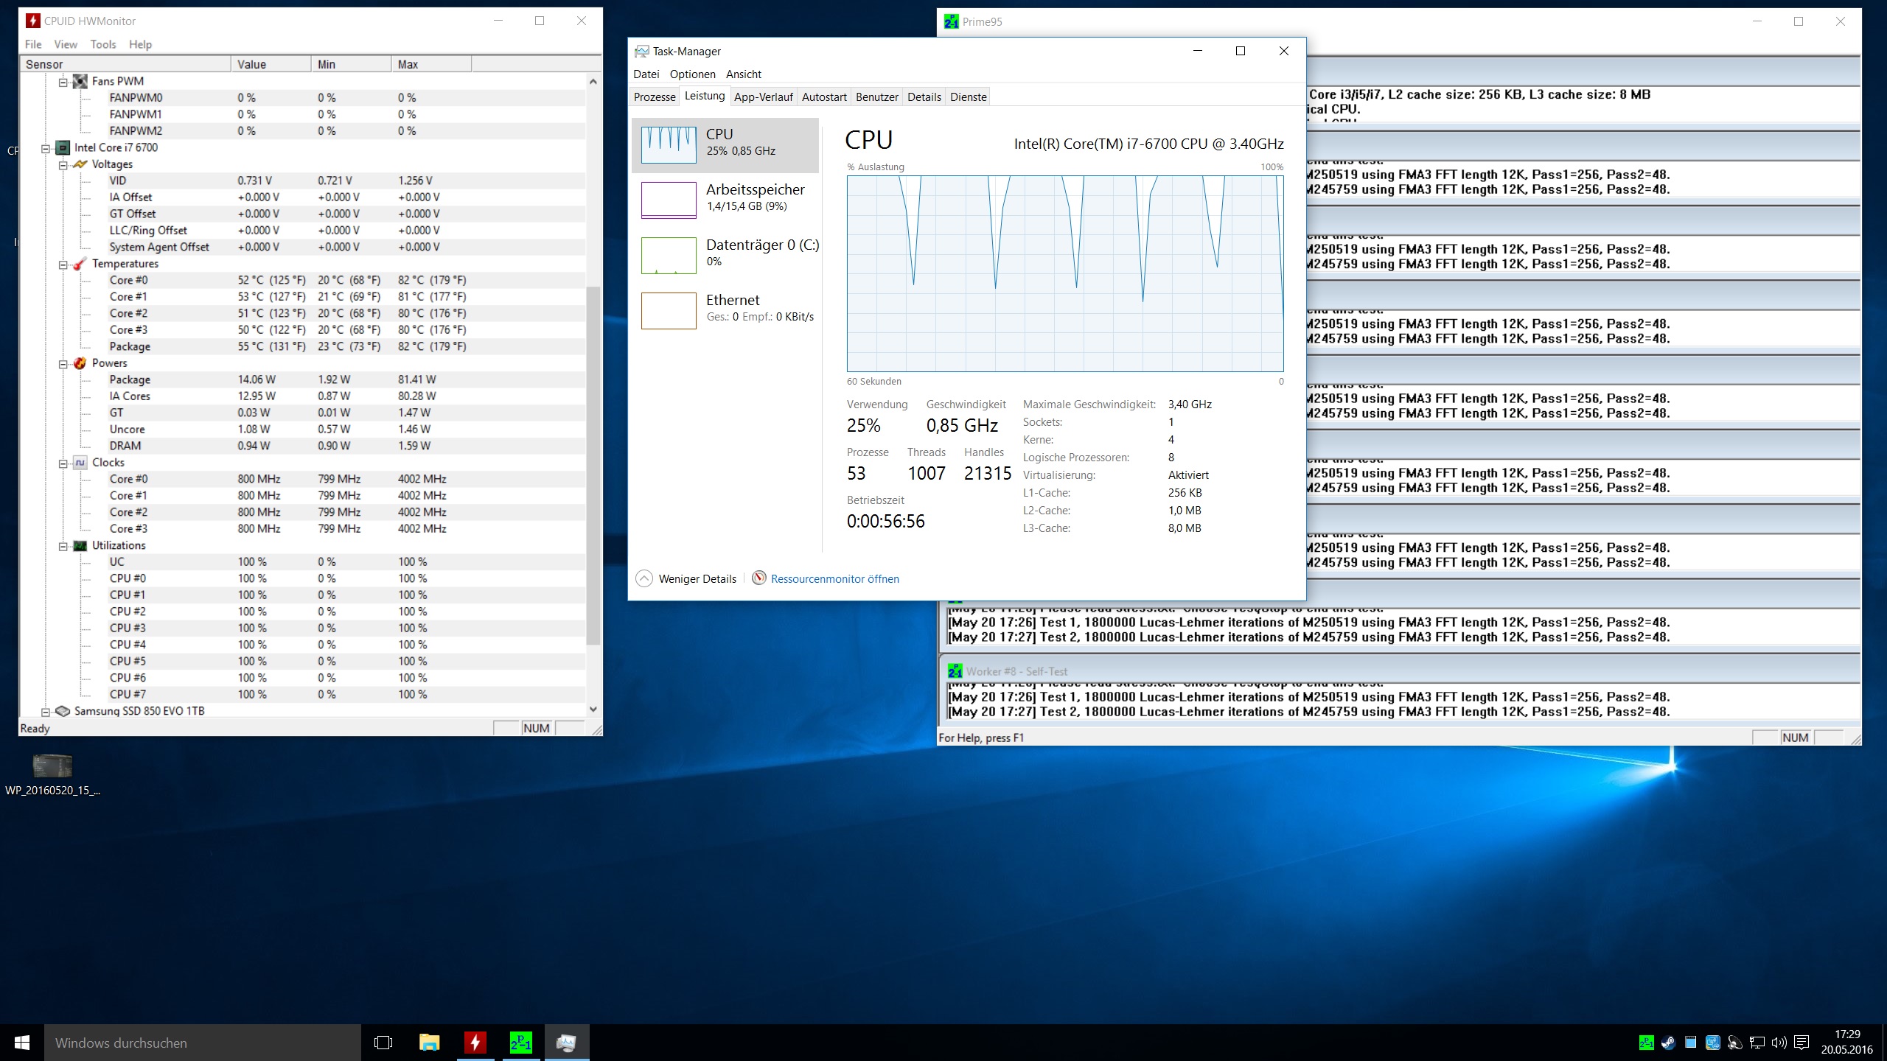The width and height of the screenshot is (1887, 1061).
Task: Collapse the Intel Core i7 6700 node
Action: 46,147
